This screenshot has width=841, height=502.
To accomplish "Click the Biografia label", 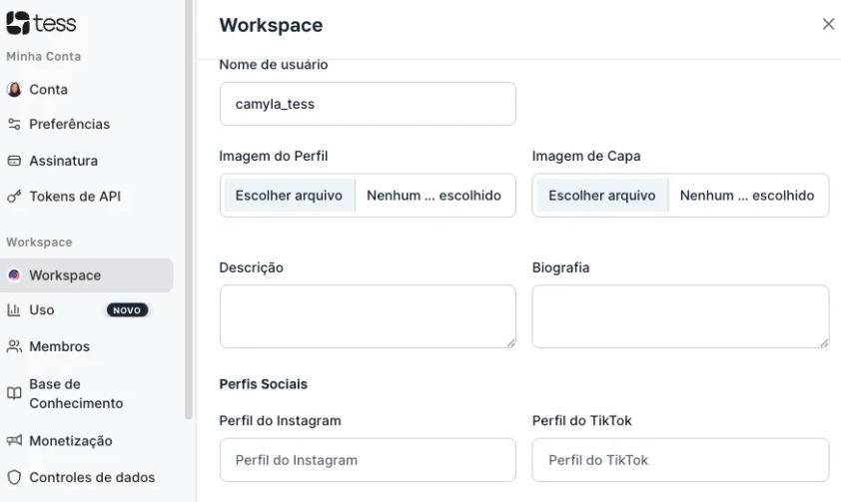I will [x=560, y=267].
